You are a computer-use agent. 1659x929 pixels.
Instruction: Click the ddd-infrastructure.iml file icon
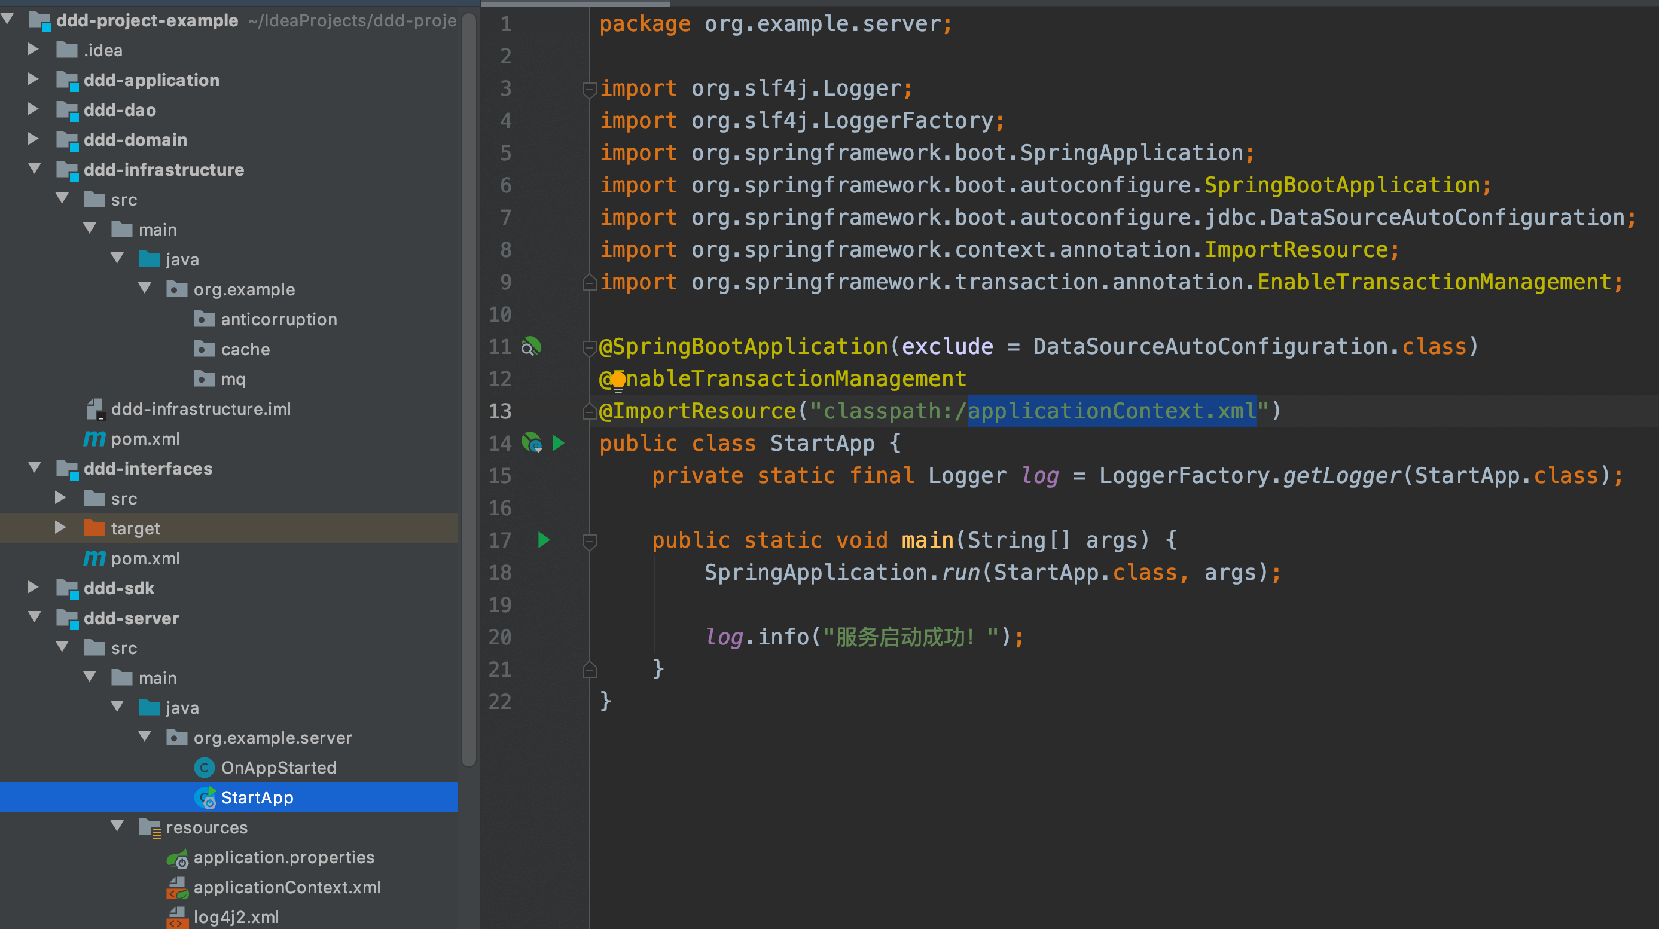click(94, 409)
